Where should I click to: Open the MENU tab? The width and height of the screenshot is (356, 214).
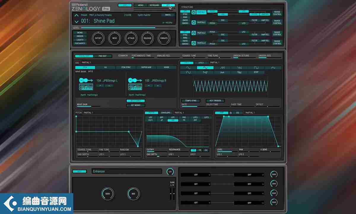141,5
